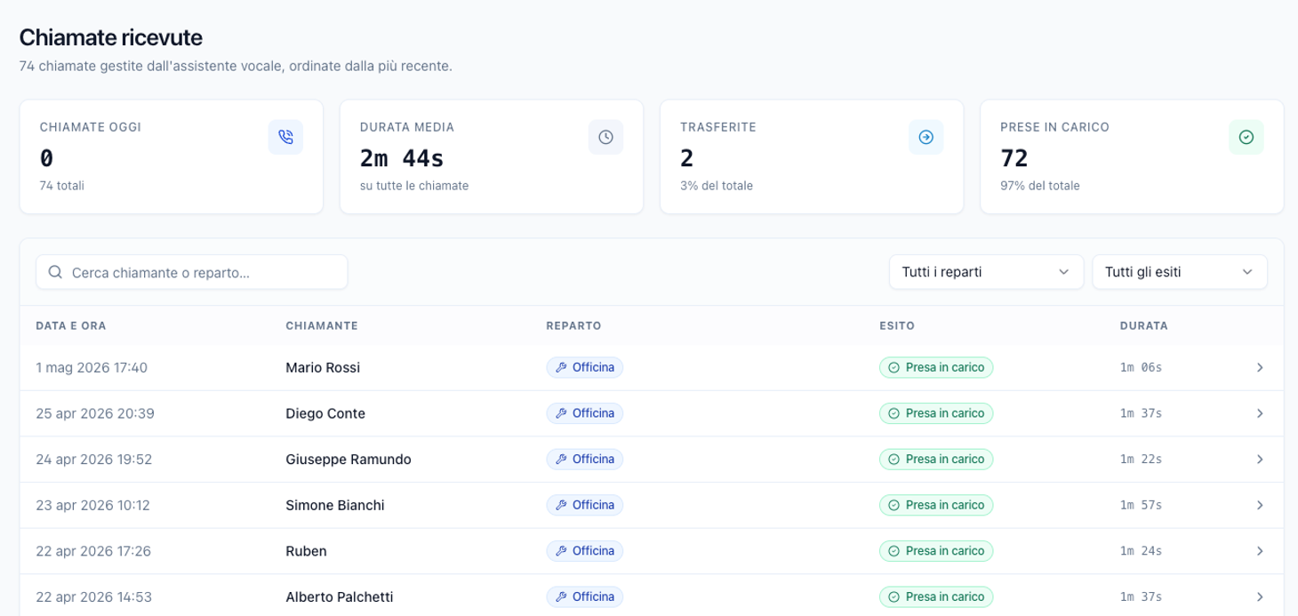The height and width of the screenshot is (616, 1298).
Task: Click the Chiamante column header
Action: [x=322, y=325]
